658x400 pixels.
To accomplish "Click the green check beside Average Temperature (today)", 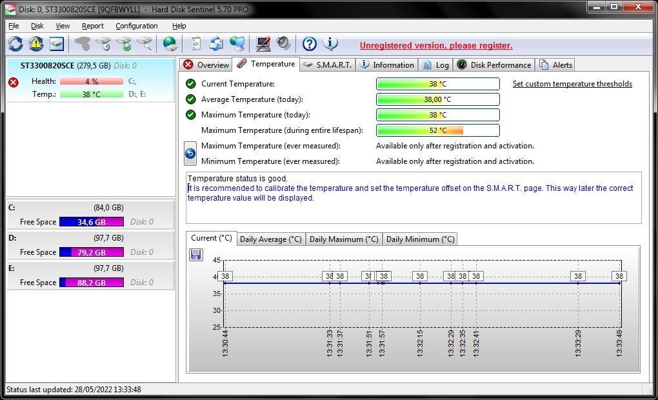I will (x=190, y=99).
